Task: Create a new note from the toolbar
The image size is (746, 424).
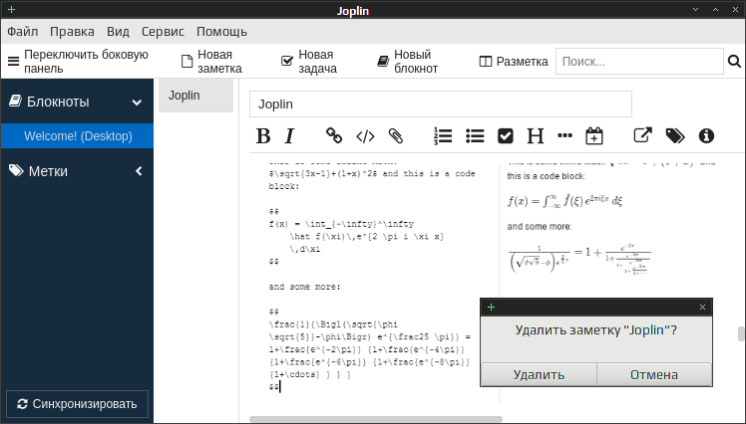Action: [211, 62]
